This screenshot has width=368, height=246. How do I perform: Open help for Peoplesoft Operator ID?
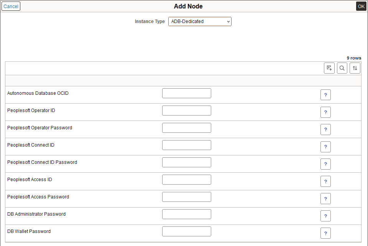325,112
